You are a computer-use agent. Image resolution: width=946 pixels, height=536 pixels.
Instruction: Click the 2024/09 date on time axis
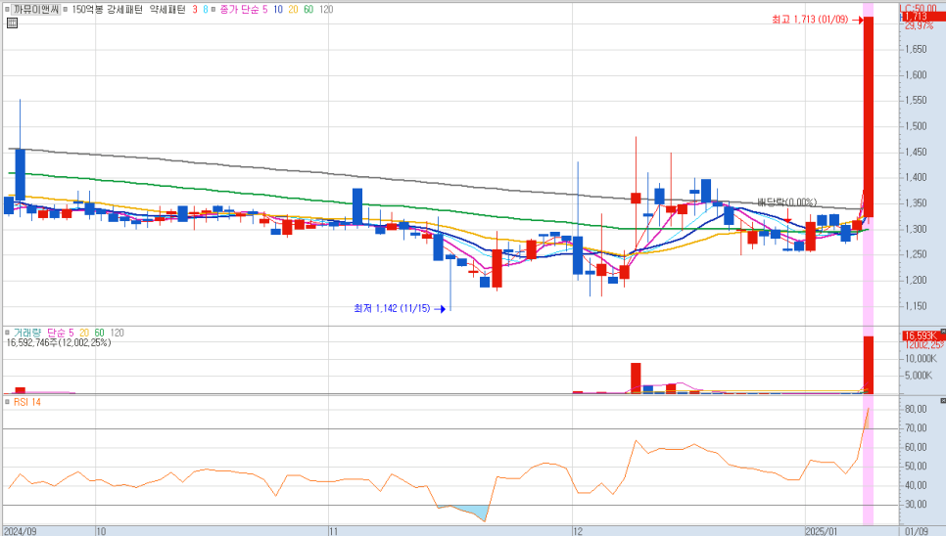20,530
